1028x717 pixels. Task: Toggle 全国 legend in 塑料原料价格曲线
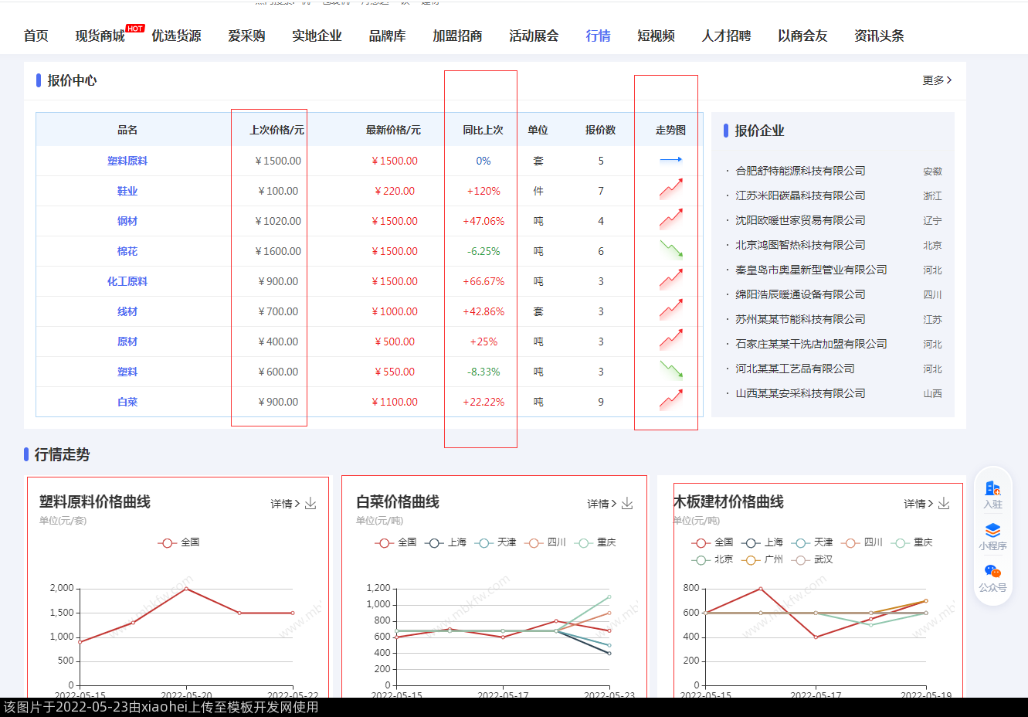(179, 542)
